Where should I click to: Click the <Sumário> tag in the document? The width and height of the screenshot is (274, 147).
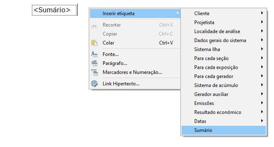point(54,10)
